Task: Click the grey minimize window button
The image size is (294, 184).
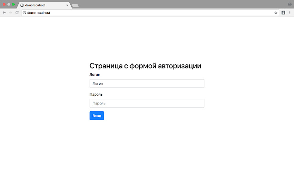Action: (x=9, y=4)
